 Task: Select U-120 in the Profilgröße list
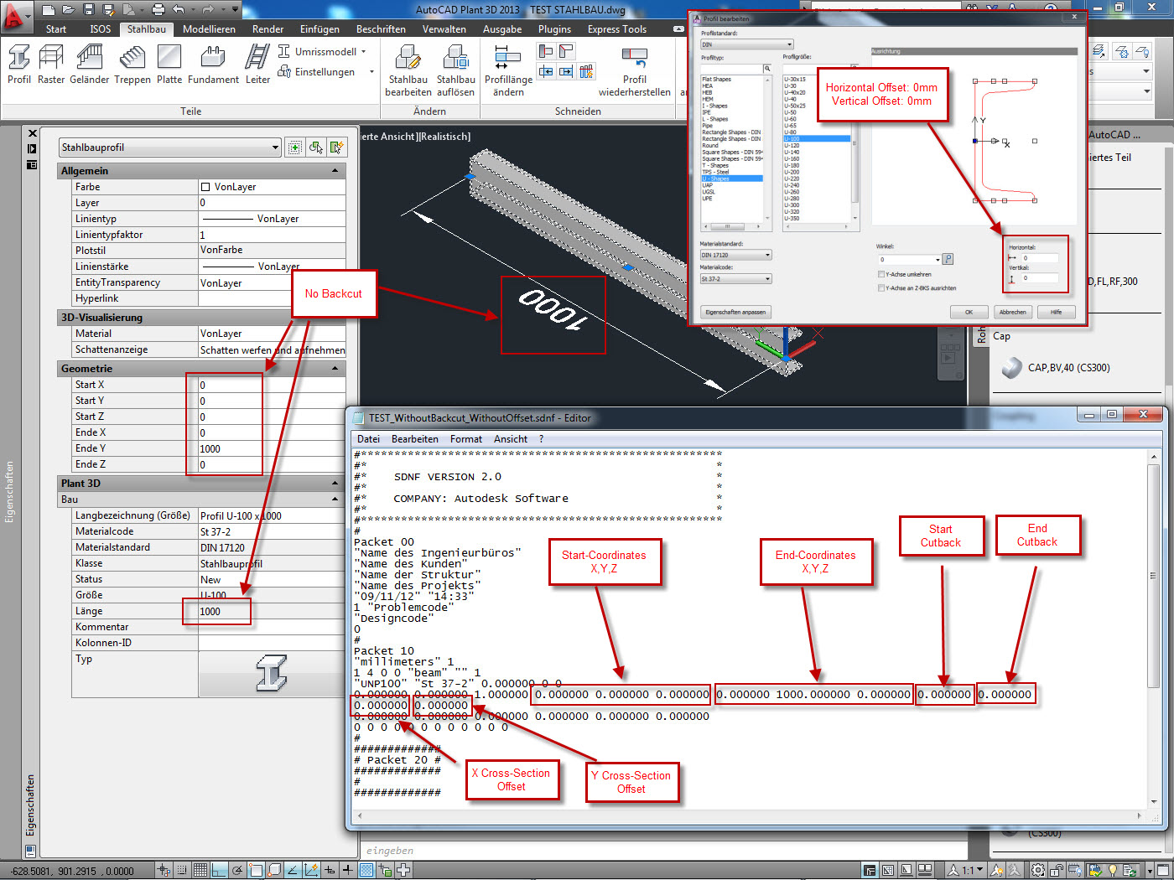[x=792, y=146]
